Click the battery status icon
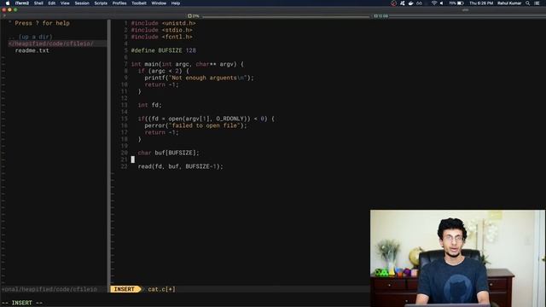546x307 pixels. (x=461, y=3)
